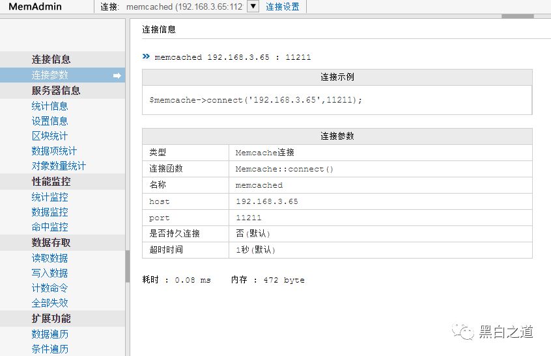Open 统计监控 under performance monitoring
551x356 pixels.
point(49,197)
